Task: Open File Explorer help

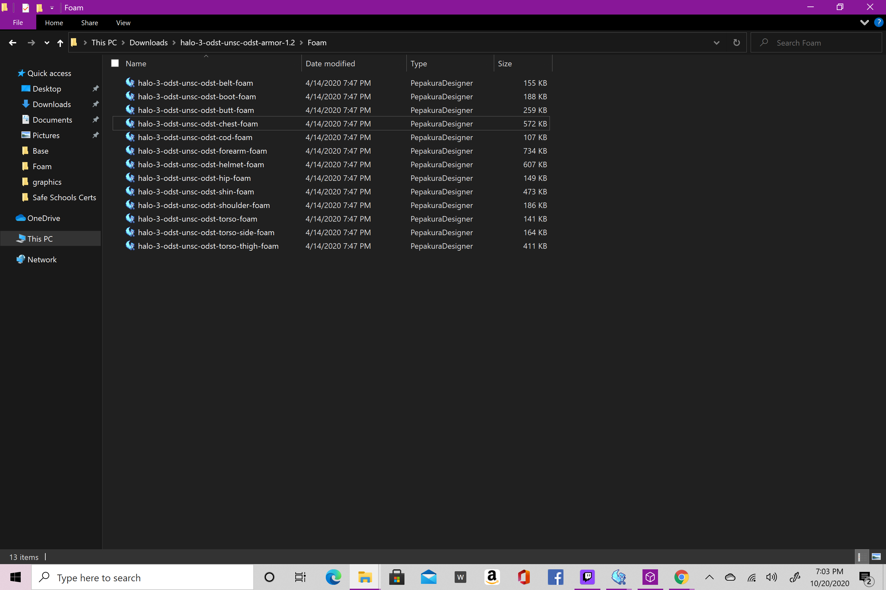Action: coord(879,23)
